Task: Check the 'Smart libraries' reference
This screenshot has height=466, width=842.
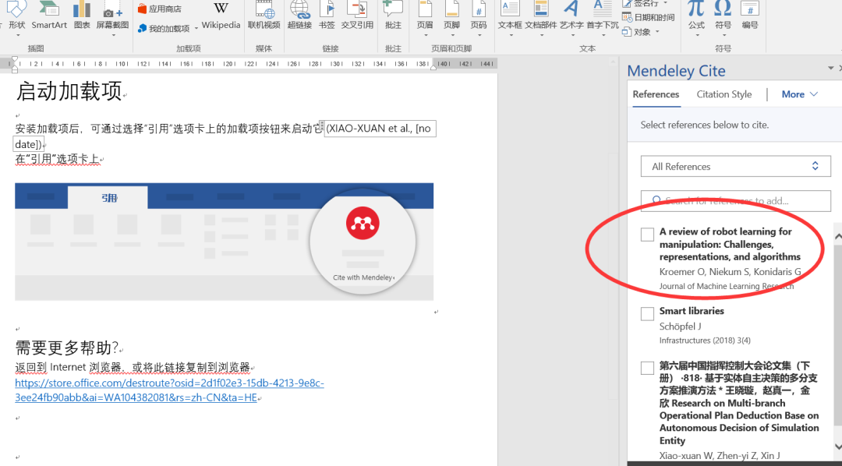Action: 648,313
